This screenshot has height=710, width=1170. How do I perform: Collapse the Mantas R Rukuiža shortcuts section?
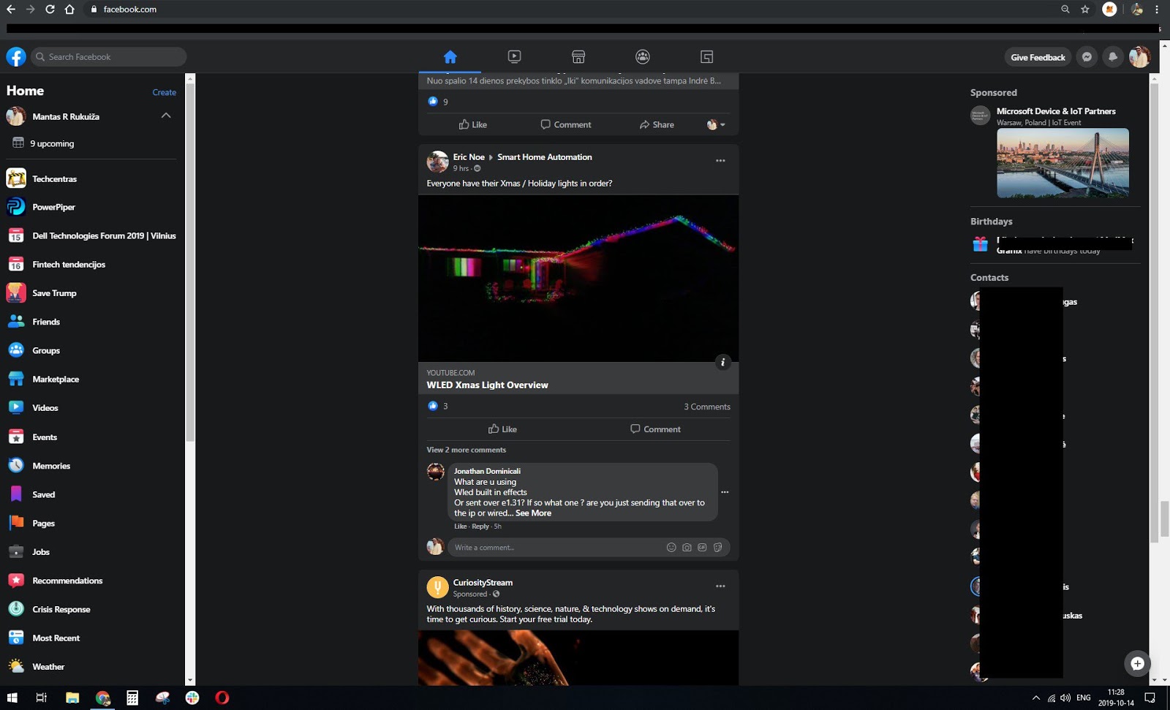tap(166, 116)
